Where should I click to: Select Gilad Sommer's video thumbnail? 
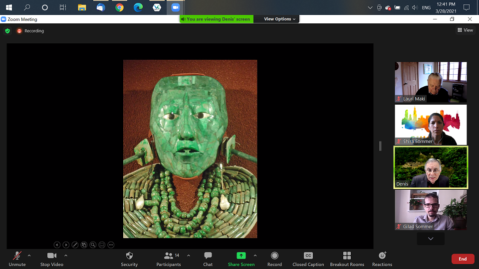click(431, 210)
